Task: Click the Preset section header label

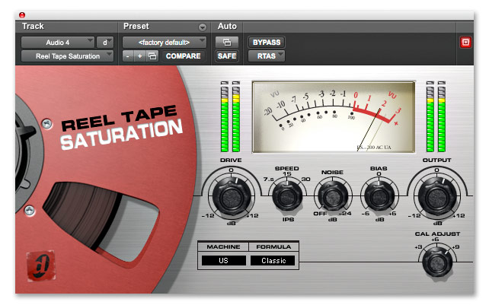Action: coord(136,26)
